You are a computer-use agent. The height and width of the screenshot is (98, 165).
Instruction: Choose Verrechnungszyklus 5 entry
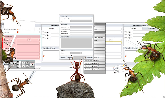click(95, 69)
